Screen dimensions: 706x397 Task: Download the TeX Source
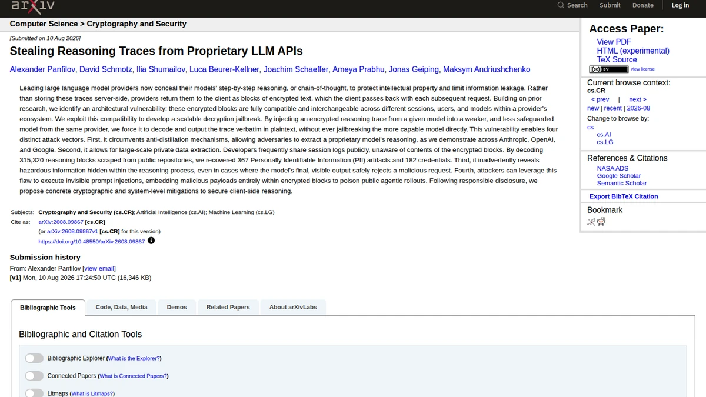click(617, 59)
